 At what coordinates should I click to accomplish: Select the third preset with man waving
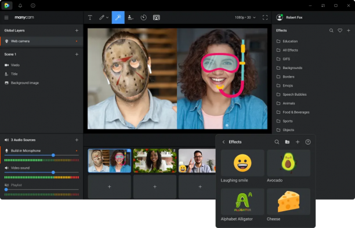(197, 161)
